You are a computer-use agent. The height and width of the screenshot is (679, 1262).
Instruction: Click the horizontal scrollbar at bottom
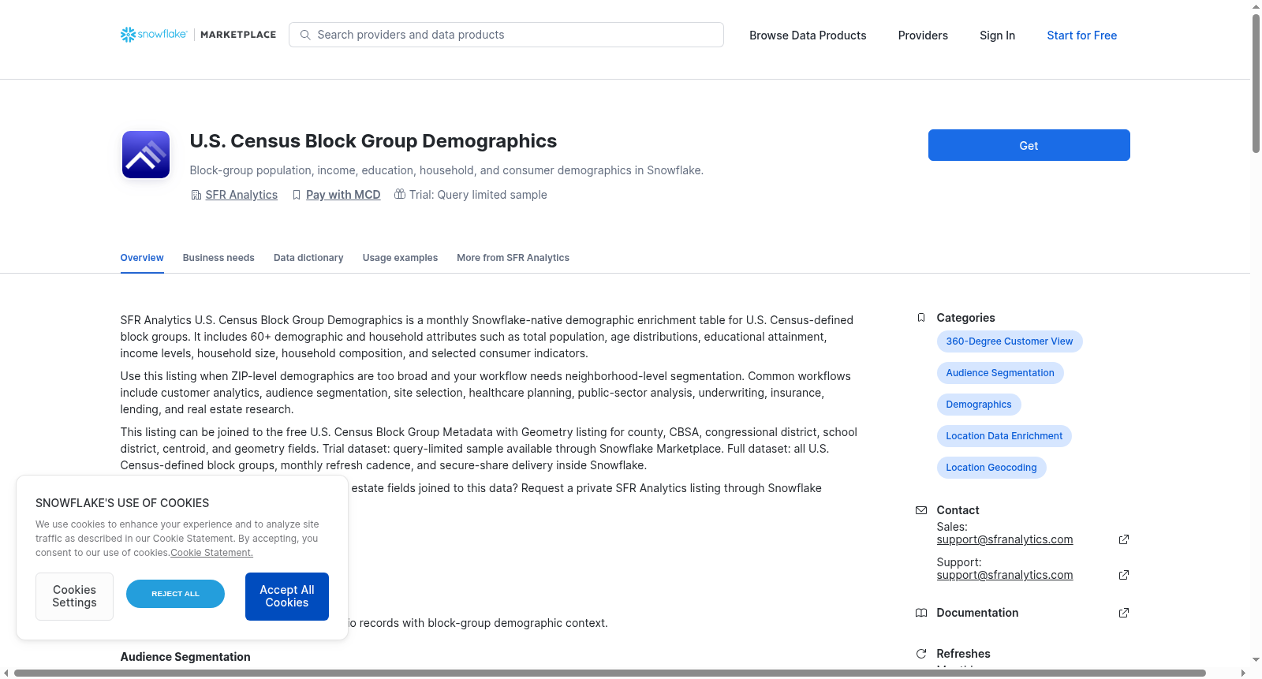click(x=610, y=673)
